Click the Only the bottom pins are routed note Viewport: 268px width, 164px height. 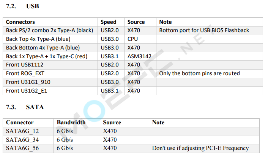click(x=199, y=73)
